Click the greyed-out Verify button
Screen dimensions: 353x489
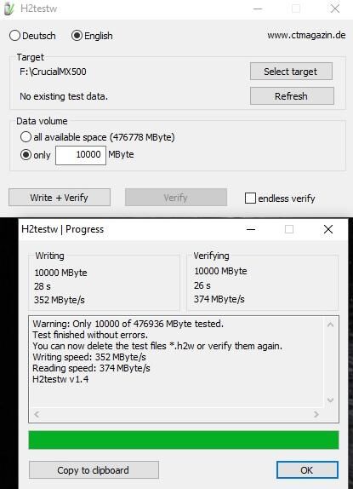coord(176,198)
